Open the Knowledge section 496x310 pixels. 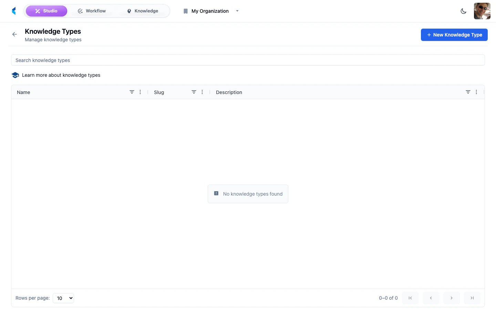[142, 11]
